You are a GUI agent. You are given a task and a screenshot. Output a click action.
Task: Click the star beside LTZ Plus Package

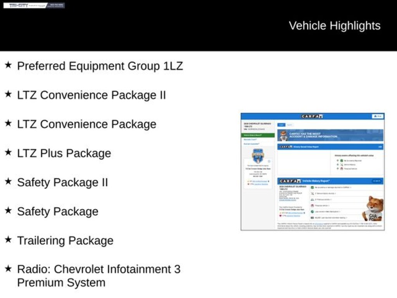click(9, 152)
